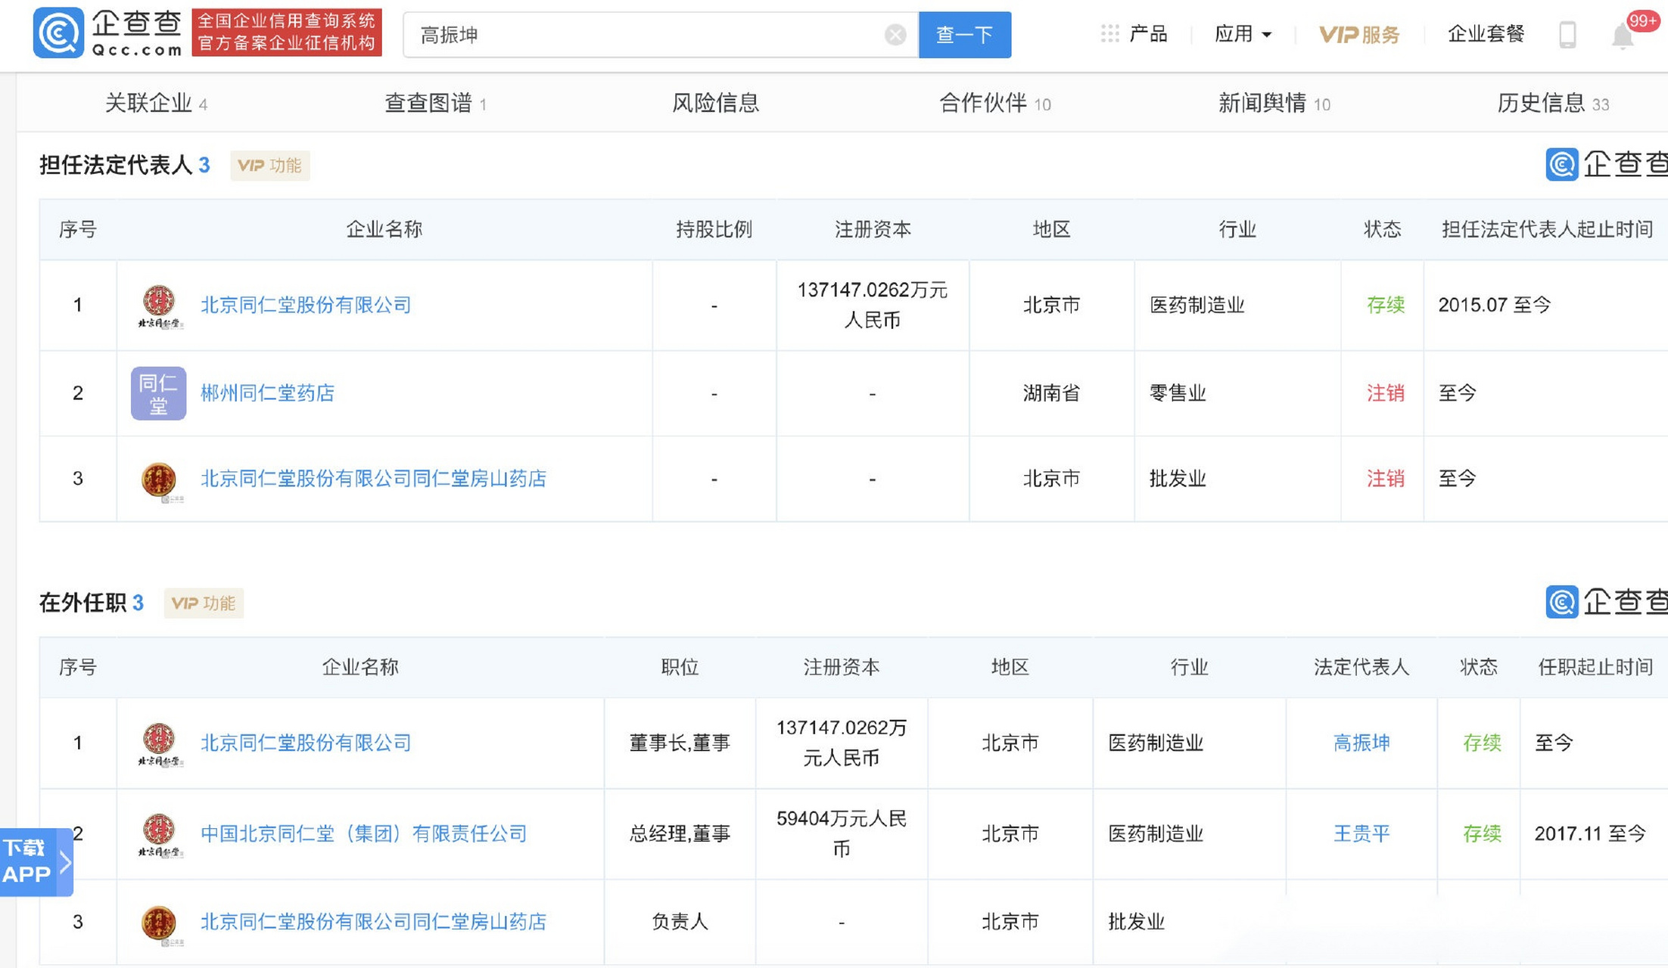Clear the search field with X icon
The height and width of the screenshot is (968, 1668).
coord(895,35)
